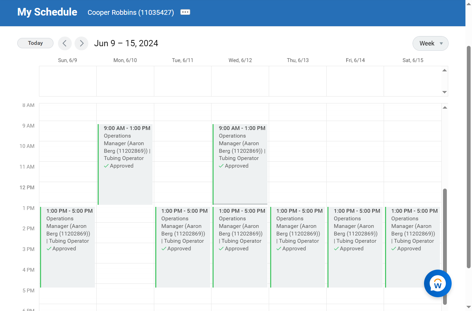Click the Cooper Robbins (11035427) name link
This screenshot has width=472, height=311.
coord(131,12)
